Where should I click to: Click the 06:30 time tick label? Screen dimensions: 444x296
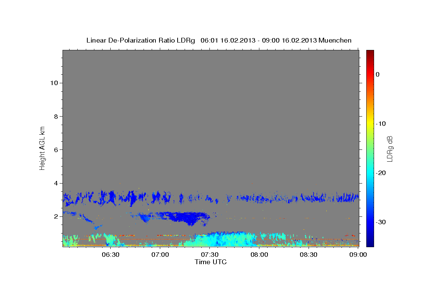111,255
